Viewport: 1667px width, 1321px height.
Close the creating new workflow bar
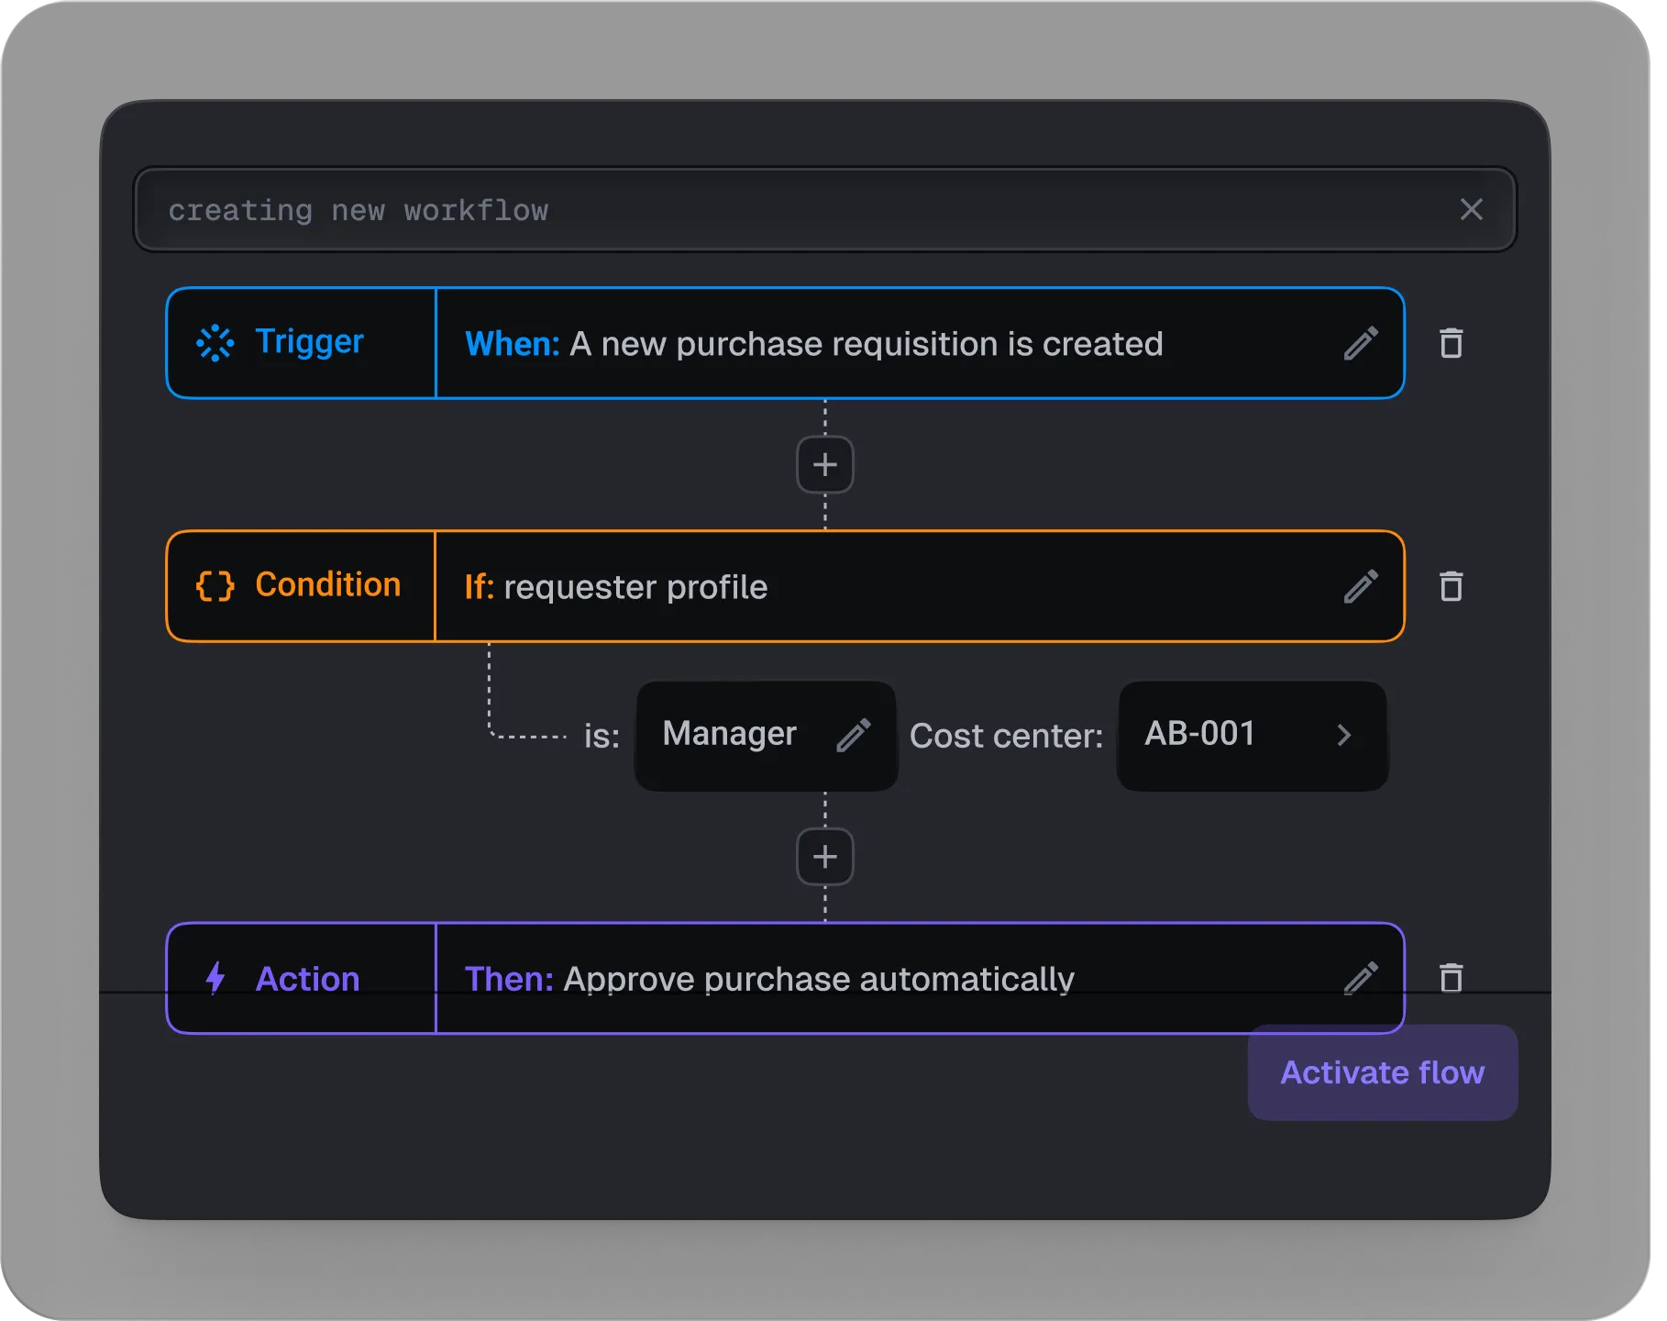[1471, 209]
